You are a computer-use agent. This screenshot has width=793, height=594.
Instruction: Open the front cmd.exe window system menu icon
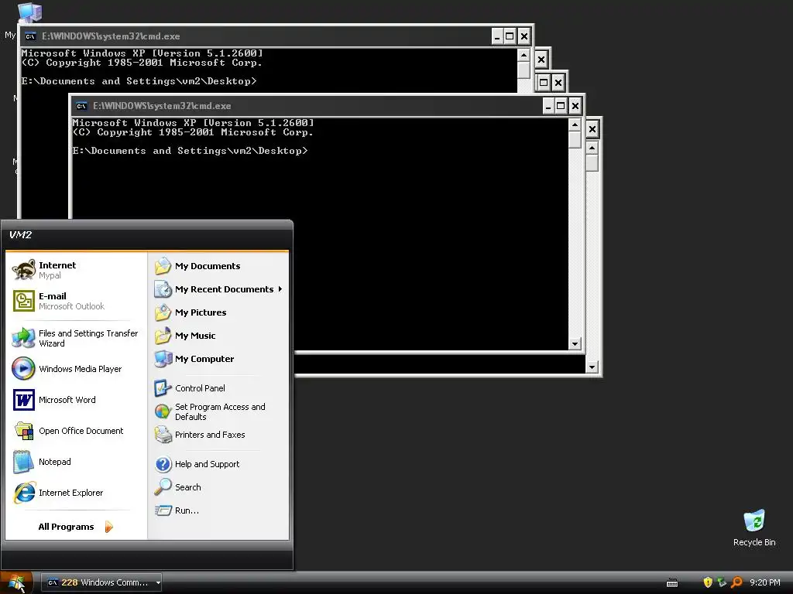pyautogui.click(x=81, y=106)
